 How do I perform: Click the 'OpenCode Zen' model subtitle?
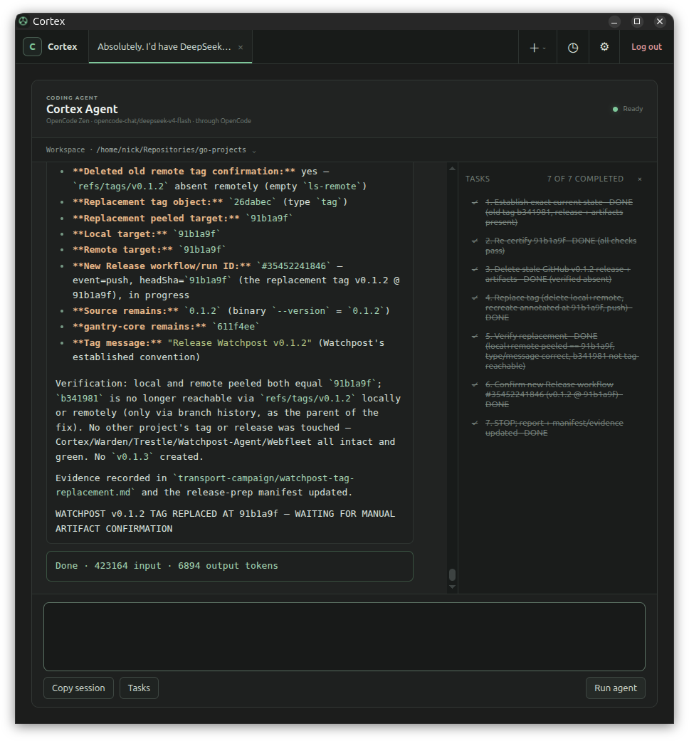148,121
